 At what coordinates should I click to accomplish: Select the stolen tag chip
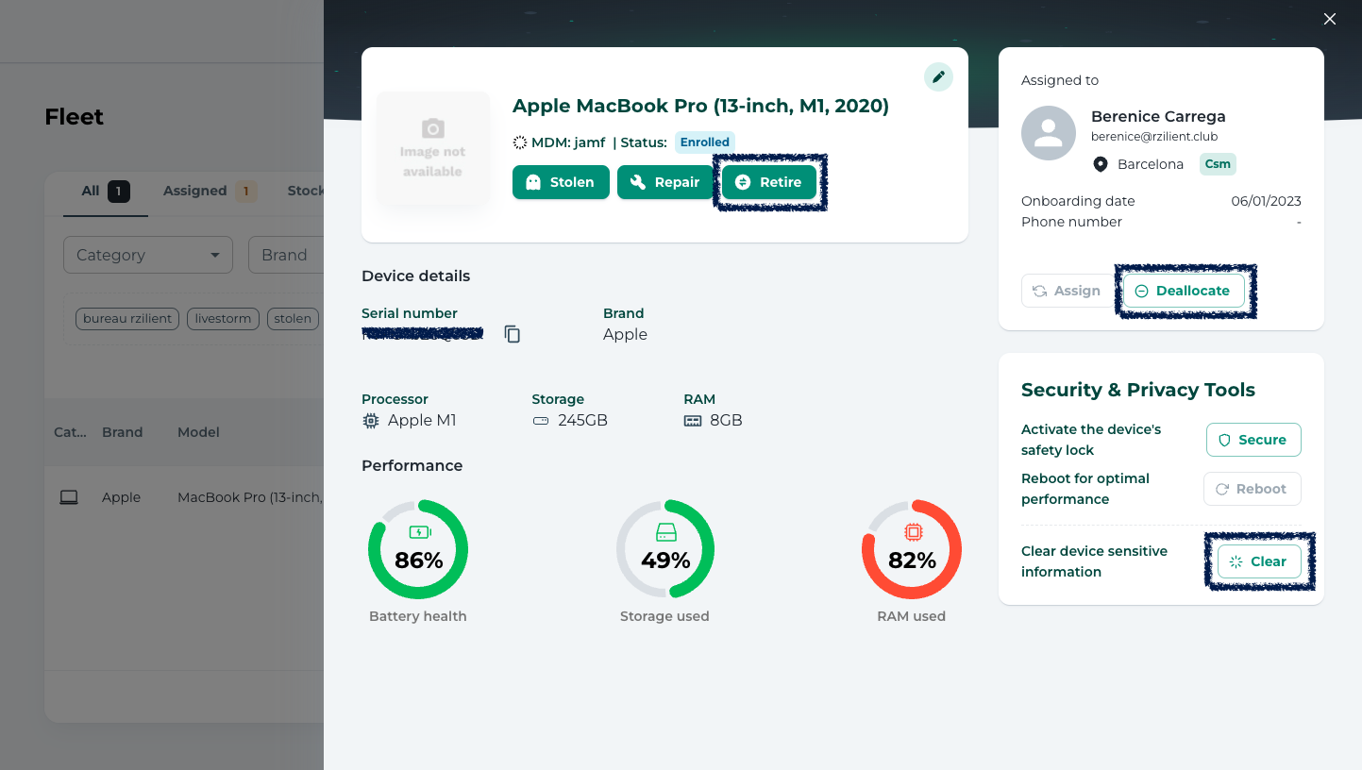coord(293,318)
